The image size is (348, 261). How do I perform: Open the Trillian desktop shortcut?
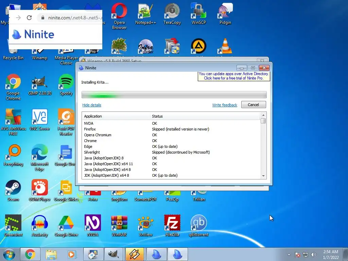198,196
